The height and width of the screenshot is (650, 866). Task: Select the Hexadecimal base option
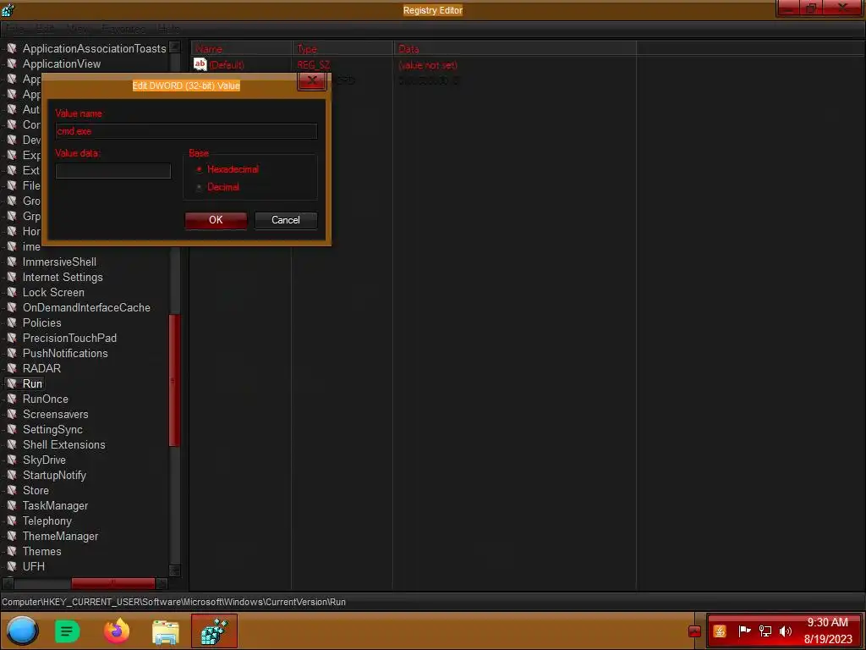(227, 169)
